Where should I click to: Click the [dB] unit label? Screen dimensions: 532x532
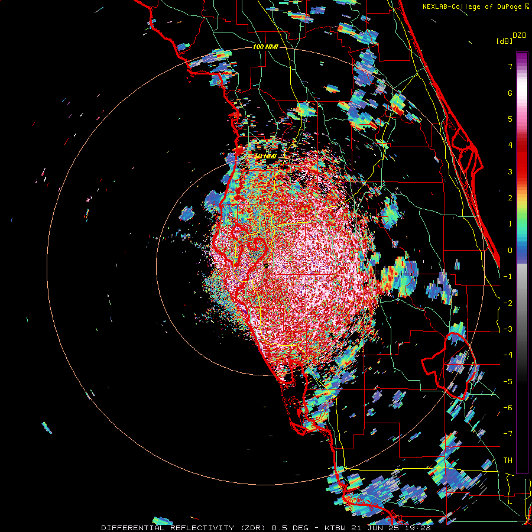click(505, 41)
